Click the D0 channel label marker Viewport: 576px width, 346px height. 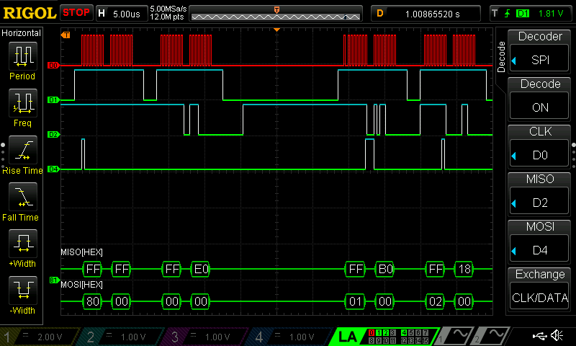pos(53,65)
